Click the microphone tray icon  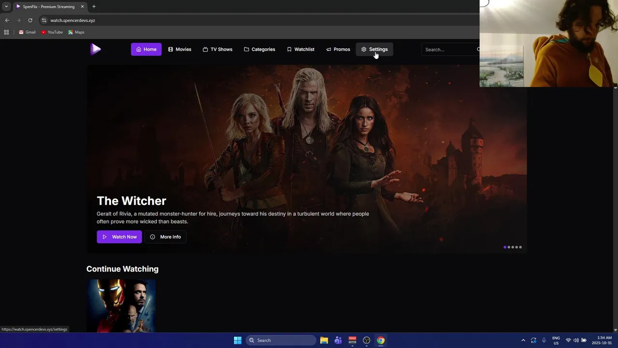(544, 340)
